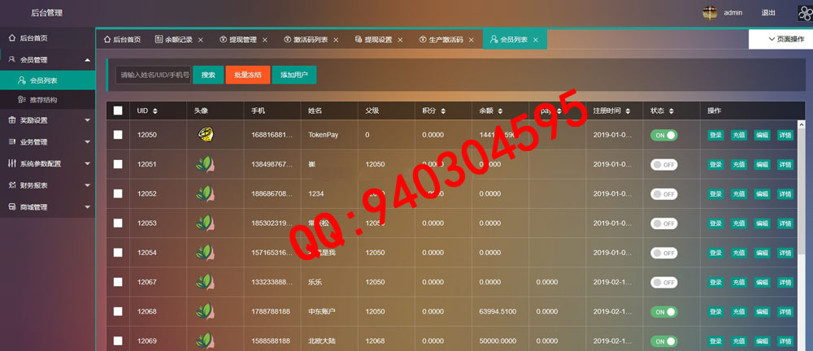Close the 余额记录 tab
The image size is (813, 351).
(201, 40)
